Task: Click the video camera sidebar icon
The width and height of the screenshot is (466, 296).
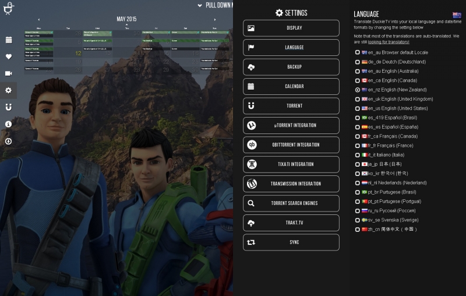Action: point(9,73)
